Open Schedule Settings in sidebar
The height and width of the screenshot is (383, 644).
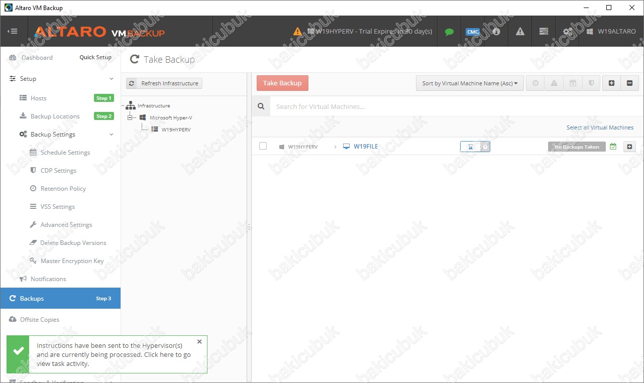[x=65, y=153]
